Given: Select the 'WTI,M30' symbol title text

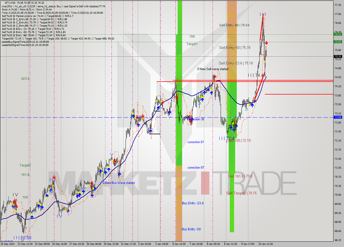Looking at the screenshot, I should click(10, 3).
